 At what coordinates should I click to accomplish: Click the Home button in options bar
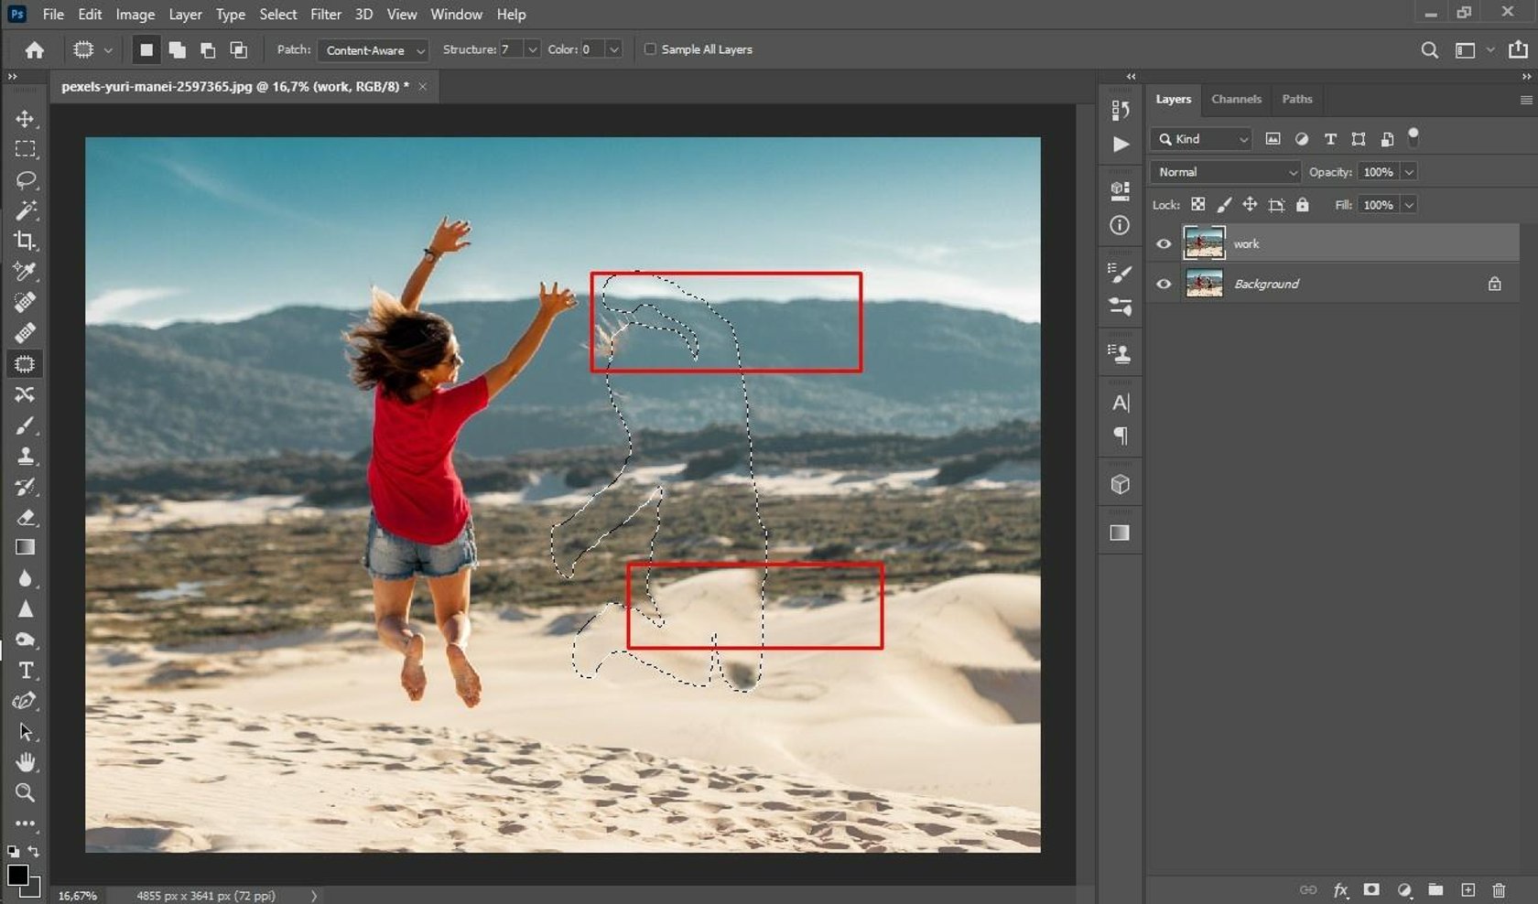(x=35, y=50)
